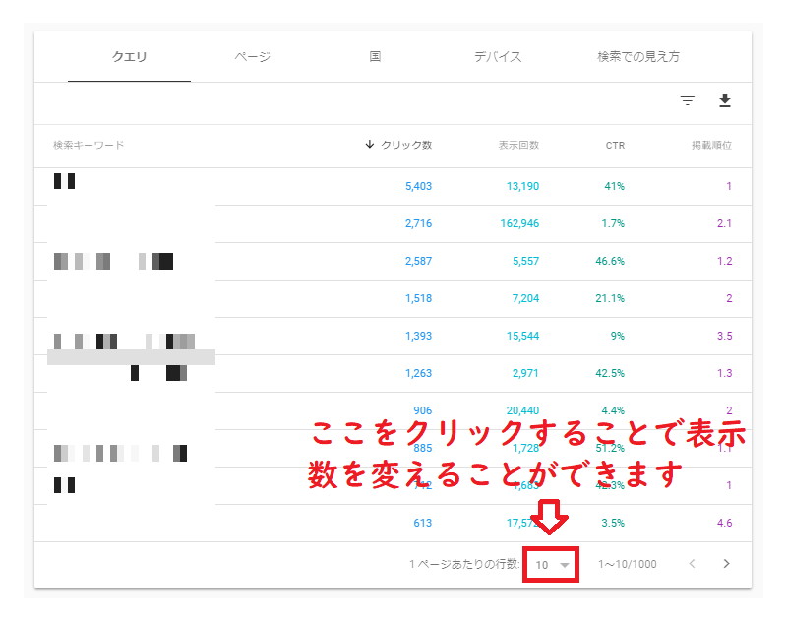Open the rows per page dropdown
The width and height of the screenshot is (788, 626).
click(x=551, y=565)
